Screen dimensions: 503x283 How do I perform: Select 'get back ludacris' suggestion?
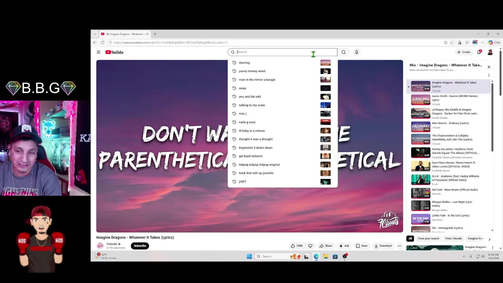[282, 156]
